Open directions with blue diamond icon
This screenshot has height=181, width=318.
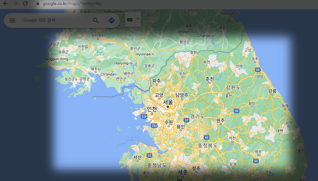pos(112,20)
